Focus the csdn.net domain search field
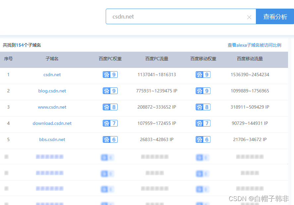 (x=176, y=17)
